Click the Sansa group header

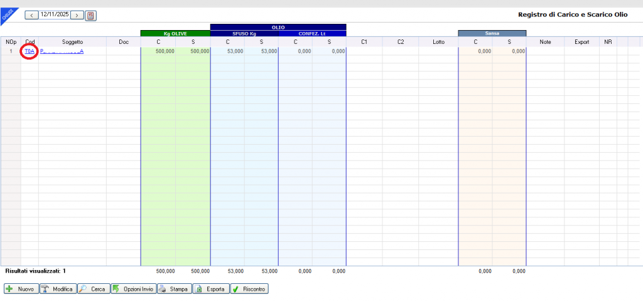[x=492, y=34]
